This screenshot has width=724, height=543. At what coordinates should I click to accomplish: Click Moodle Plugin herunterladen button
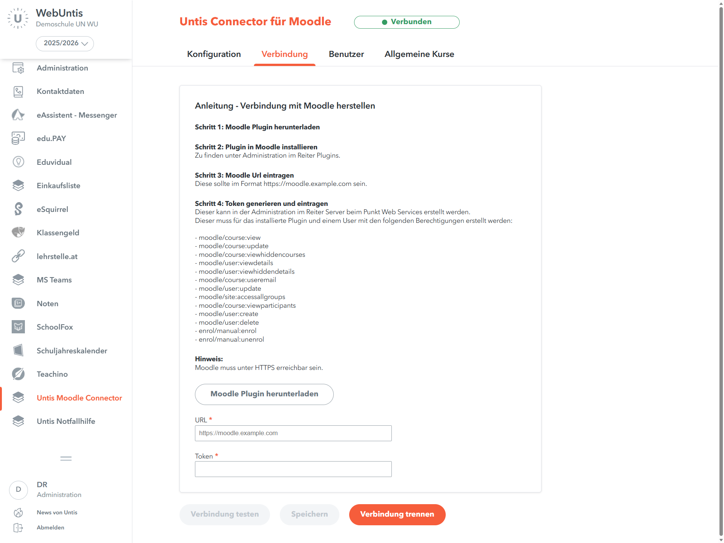pos(264,394)
